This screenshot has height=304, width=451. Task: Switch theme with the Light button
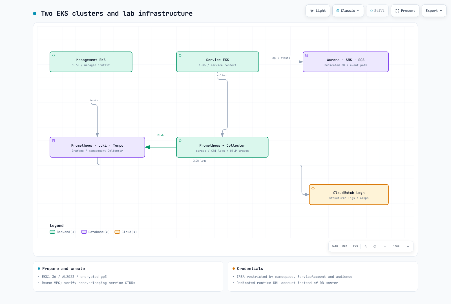[x=318, y=11]
